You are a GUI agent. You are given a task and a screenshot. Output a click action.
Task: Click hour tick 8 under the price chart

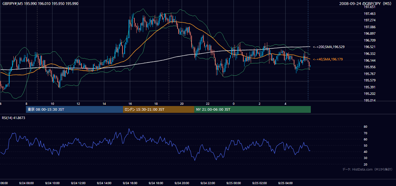point(26,104)
